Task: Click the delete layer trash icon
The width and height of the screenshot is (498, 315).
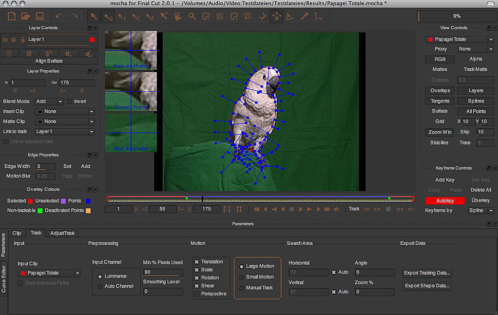Action: [29, 53]
